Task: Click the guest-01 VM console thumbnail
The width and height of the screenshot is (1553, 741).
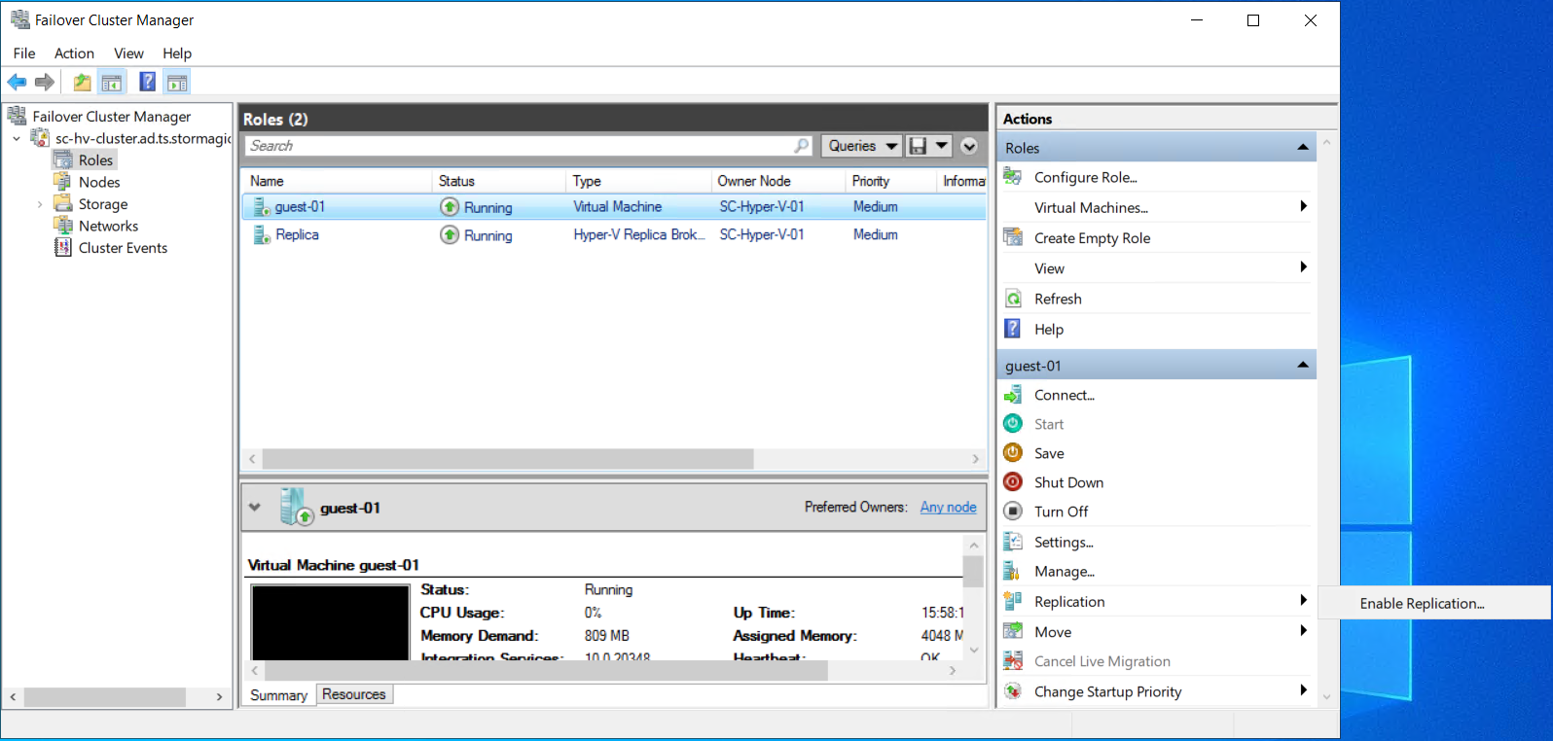Action: click(x=331, y=622)
